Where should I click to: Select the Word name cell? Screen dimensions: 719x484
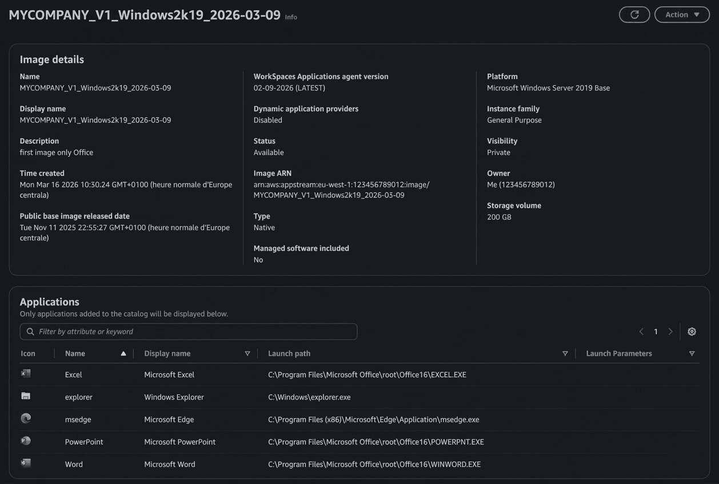coord(74,465)
